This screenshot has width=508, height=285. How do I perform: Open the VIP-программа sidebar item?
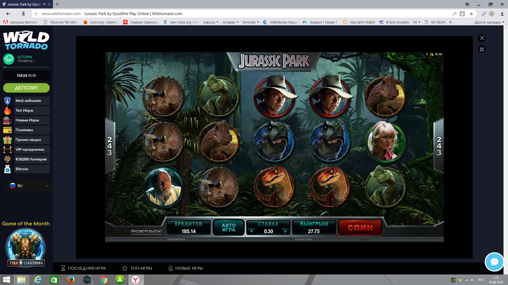30,150
